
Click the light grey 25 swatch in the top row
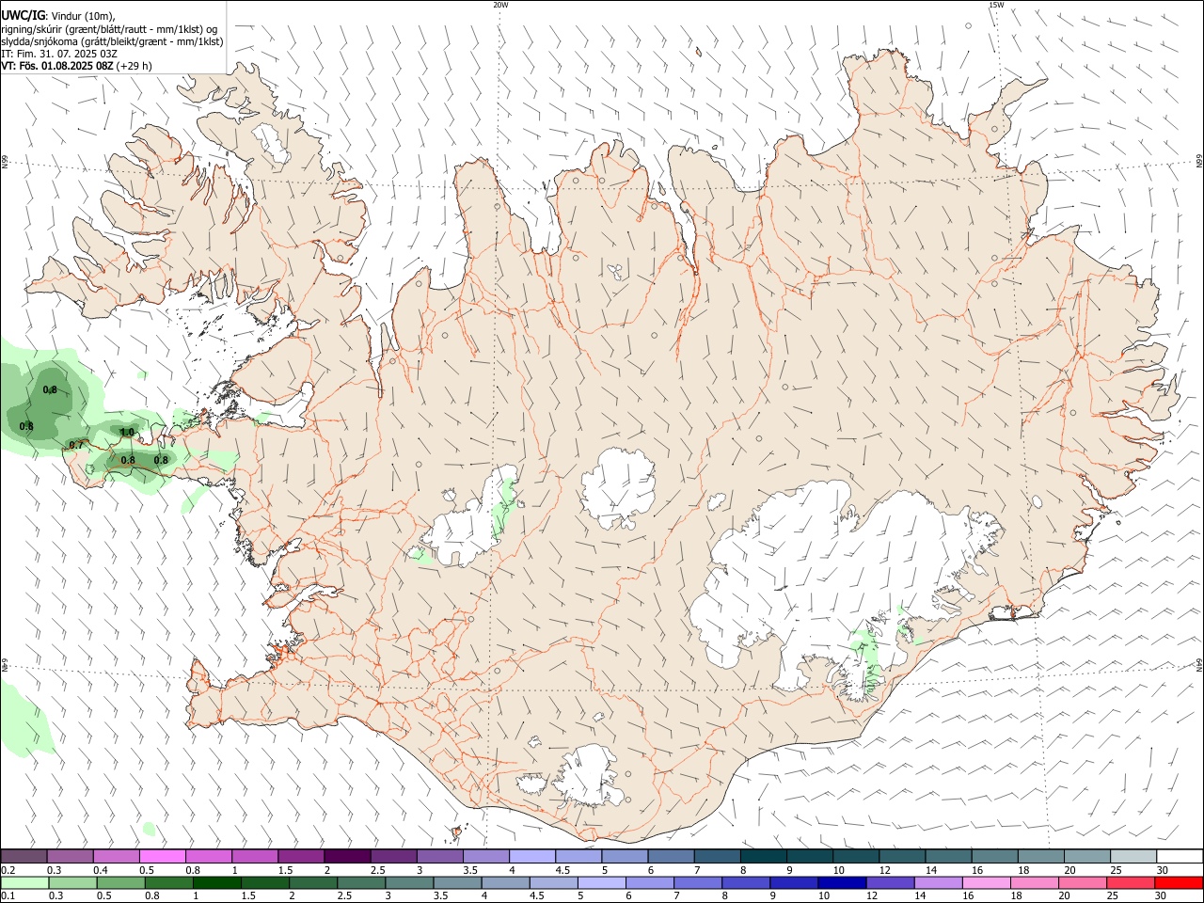click(1133, 856)
